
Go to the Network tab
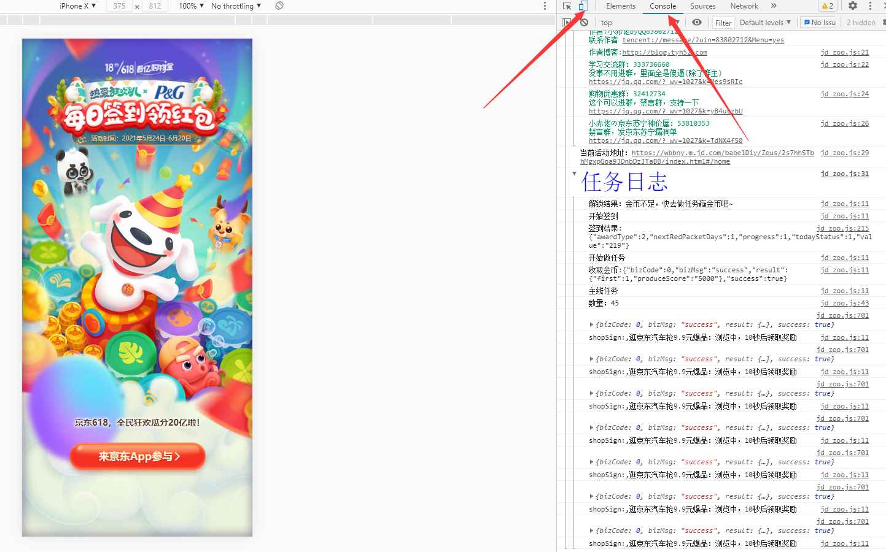point(744,6)
